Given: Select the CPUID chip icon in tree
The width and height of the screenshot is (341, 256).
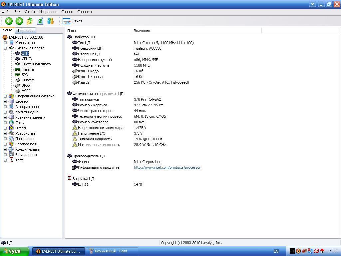Looking at the screenshot, I should coord(18,59).
